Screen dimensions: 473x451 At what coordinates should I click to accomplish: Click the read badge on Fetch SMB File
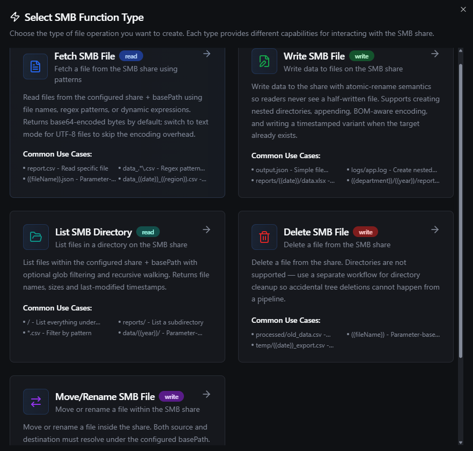131,56
